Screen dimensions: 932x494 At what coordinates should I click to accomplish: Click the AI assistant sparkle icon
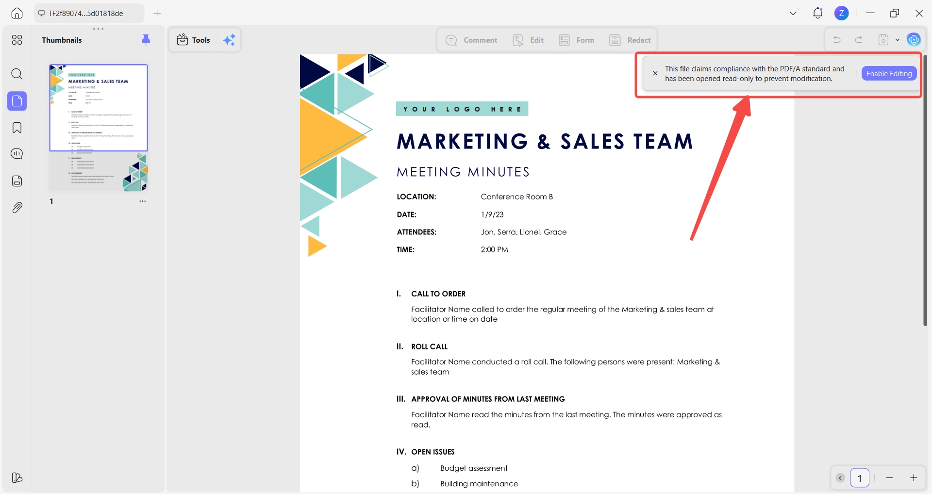point(229,40)
